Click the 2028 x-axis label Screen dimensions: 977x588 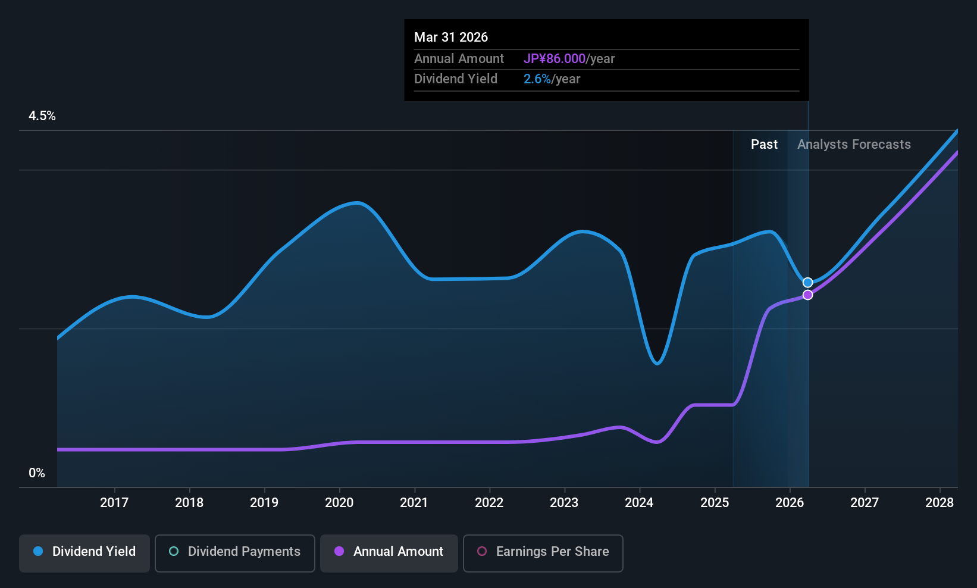click(x=940, y=502)
